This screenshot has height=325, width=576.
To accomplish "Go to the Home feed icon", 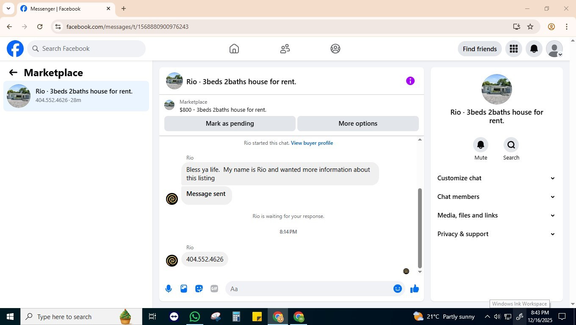I will 234,49.
